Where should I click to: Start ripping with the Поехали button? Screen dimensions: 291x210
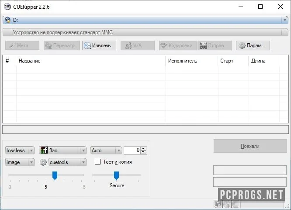[250, 146]
